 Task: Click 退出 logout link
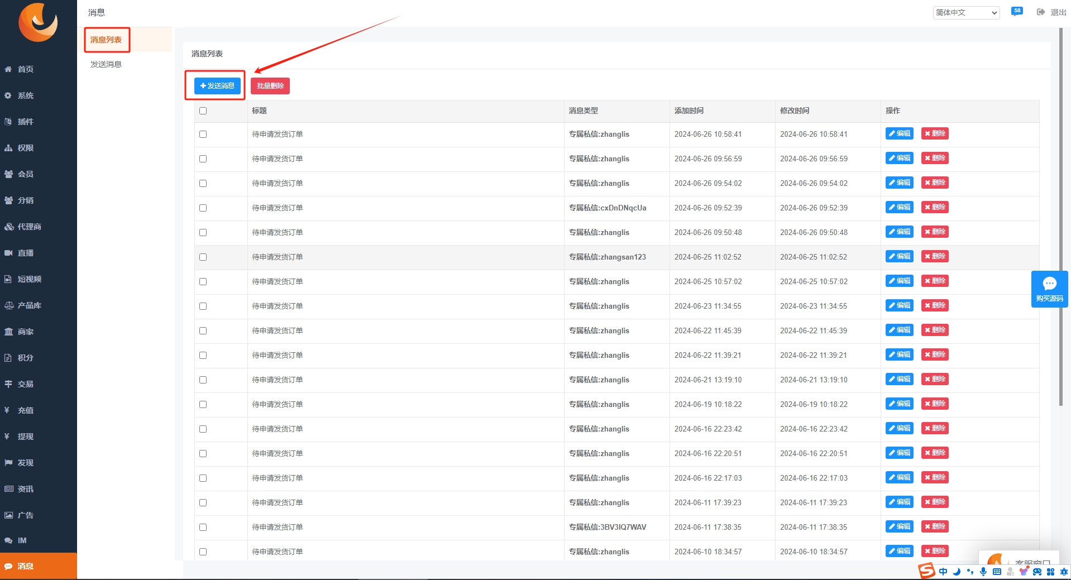coord(1051,12)
